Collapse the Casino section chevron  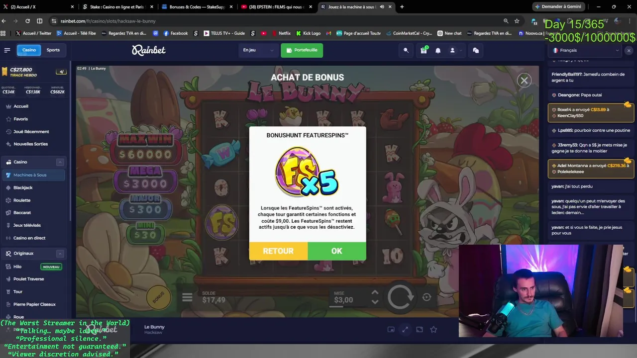[60, 162]
